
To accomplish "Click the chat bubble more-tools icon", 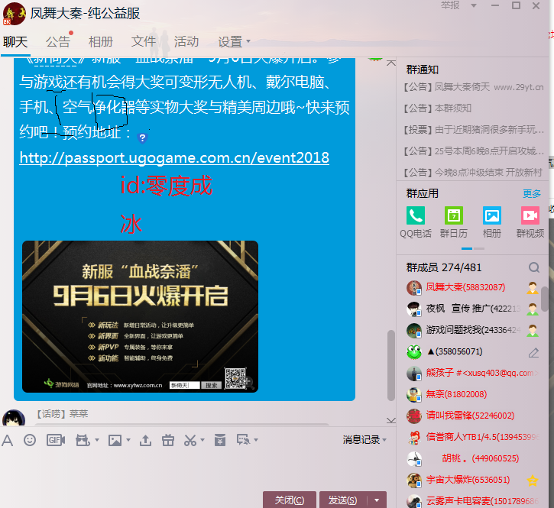I will [243, 440].
